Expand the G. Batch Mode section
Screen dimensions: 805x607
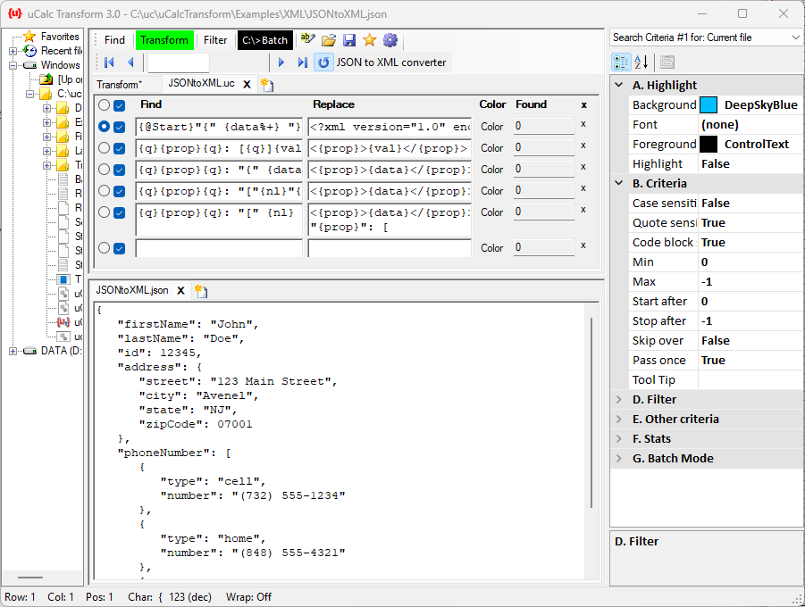pyautogui.click(x=619, y=458)
